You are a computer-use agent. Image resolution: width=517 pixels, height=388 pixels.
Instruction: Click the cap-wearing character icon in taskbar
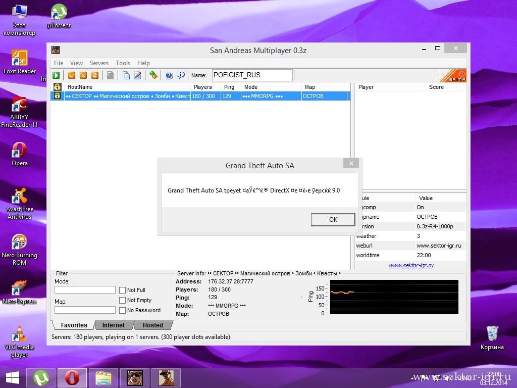[x=166, y=378]
